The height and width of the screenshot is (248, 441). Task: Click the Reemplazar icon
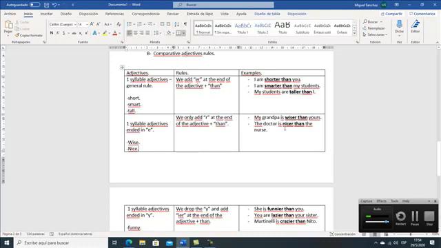coord(365,28)
